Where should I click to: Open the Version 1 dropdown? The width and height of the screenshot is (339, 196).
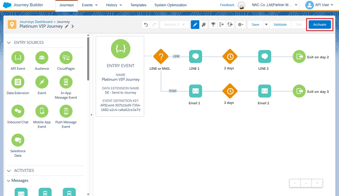point(174,25)
